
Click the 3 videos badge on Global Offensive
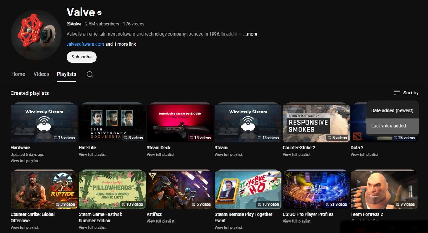click(66, 204)
